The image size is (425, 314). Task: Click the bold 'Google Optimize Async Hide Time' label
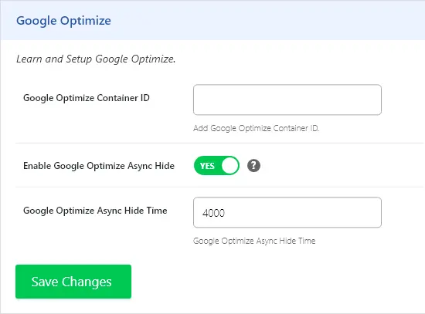coord(95,211)
